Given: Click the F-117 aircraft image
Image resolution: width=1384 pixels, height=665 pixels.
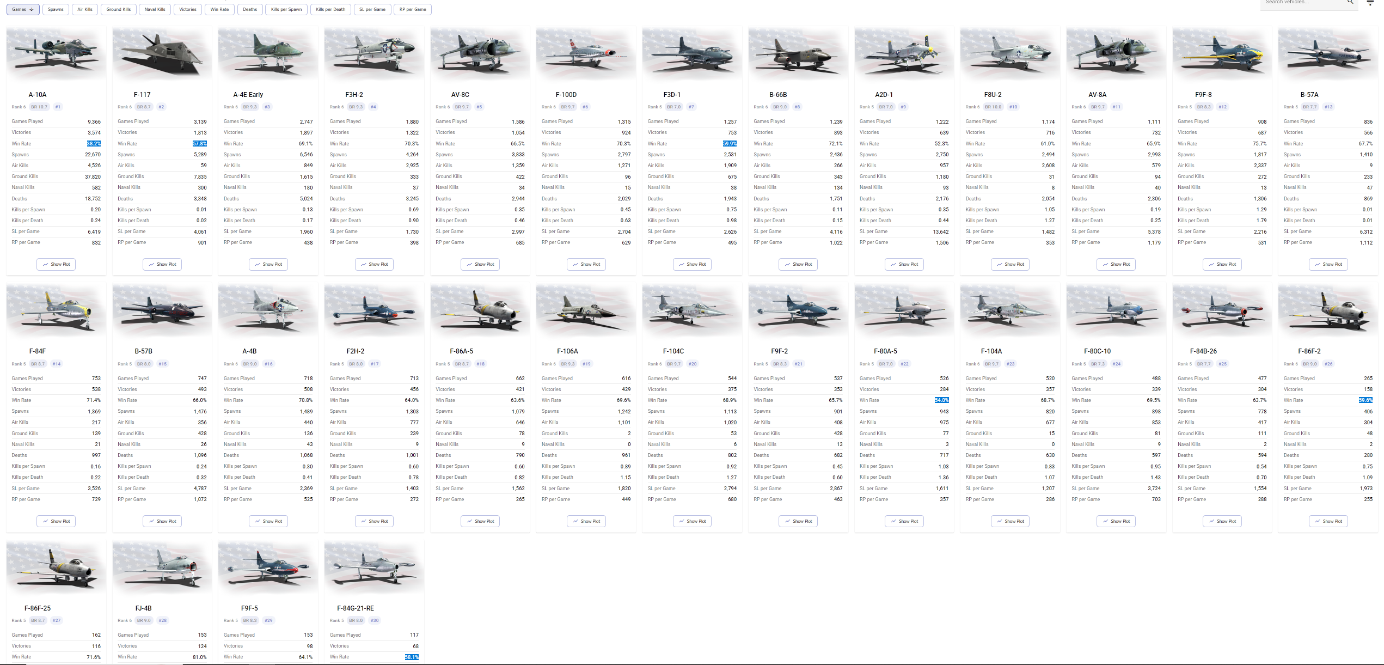Looking at the screenshot, I should [162, 52].
